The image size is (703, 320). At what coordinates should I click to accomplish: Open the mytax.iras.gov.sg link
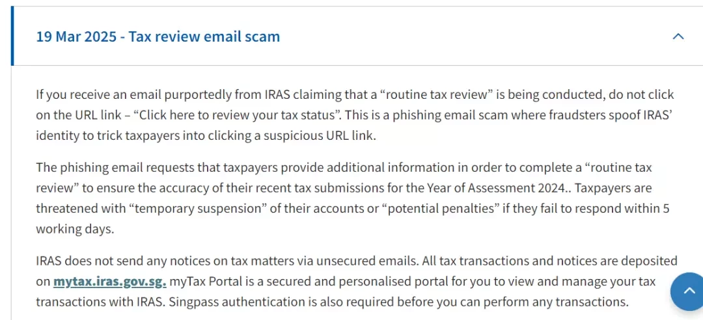pyautogui.click(x=110, y=282)
